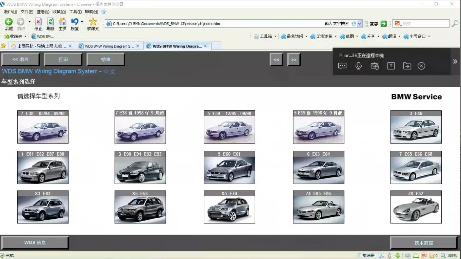Open the chat message icon in remote panel

[342, 66]
